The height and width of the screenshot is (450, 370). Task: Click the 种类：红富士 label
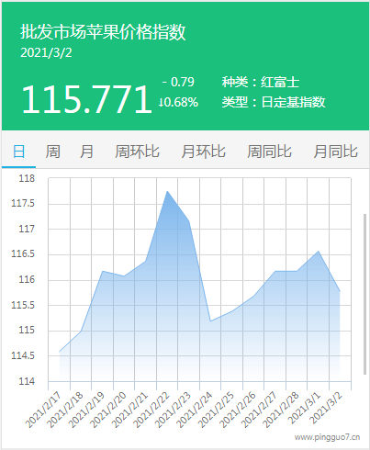(x=261, y=82)
